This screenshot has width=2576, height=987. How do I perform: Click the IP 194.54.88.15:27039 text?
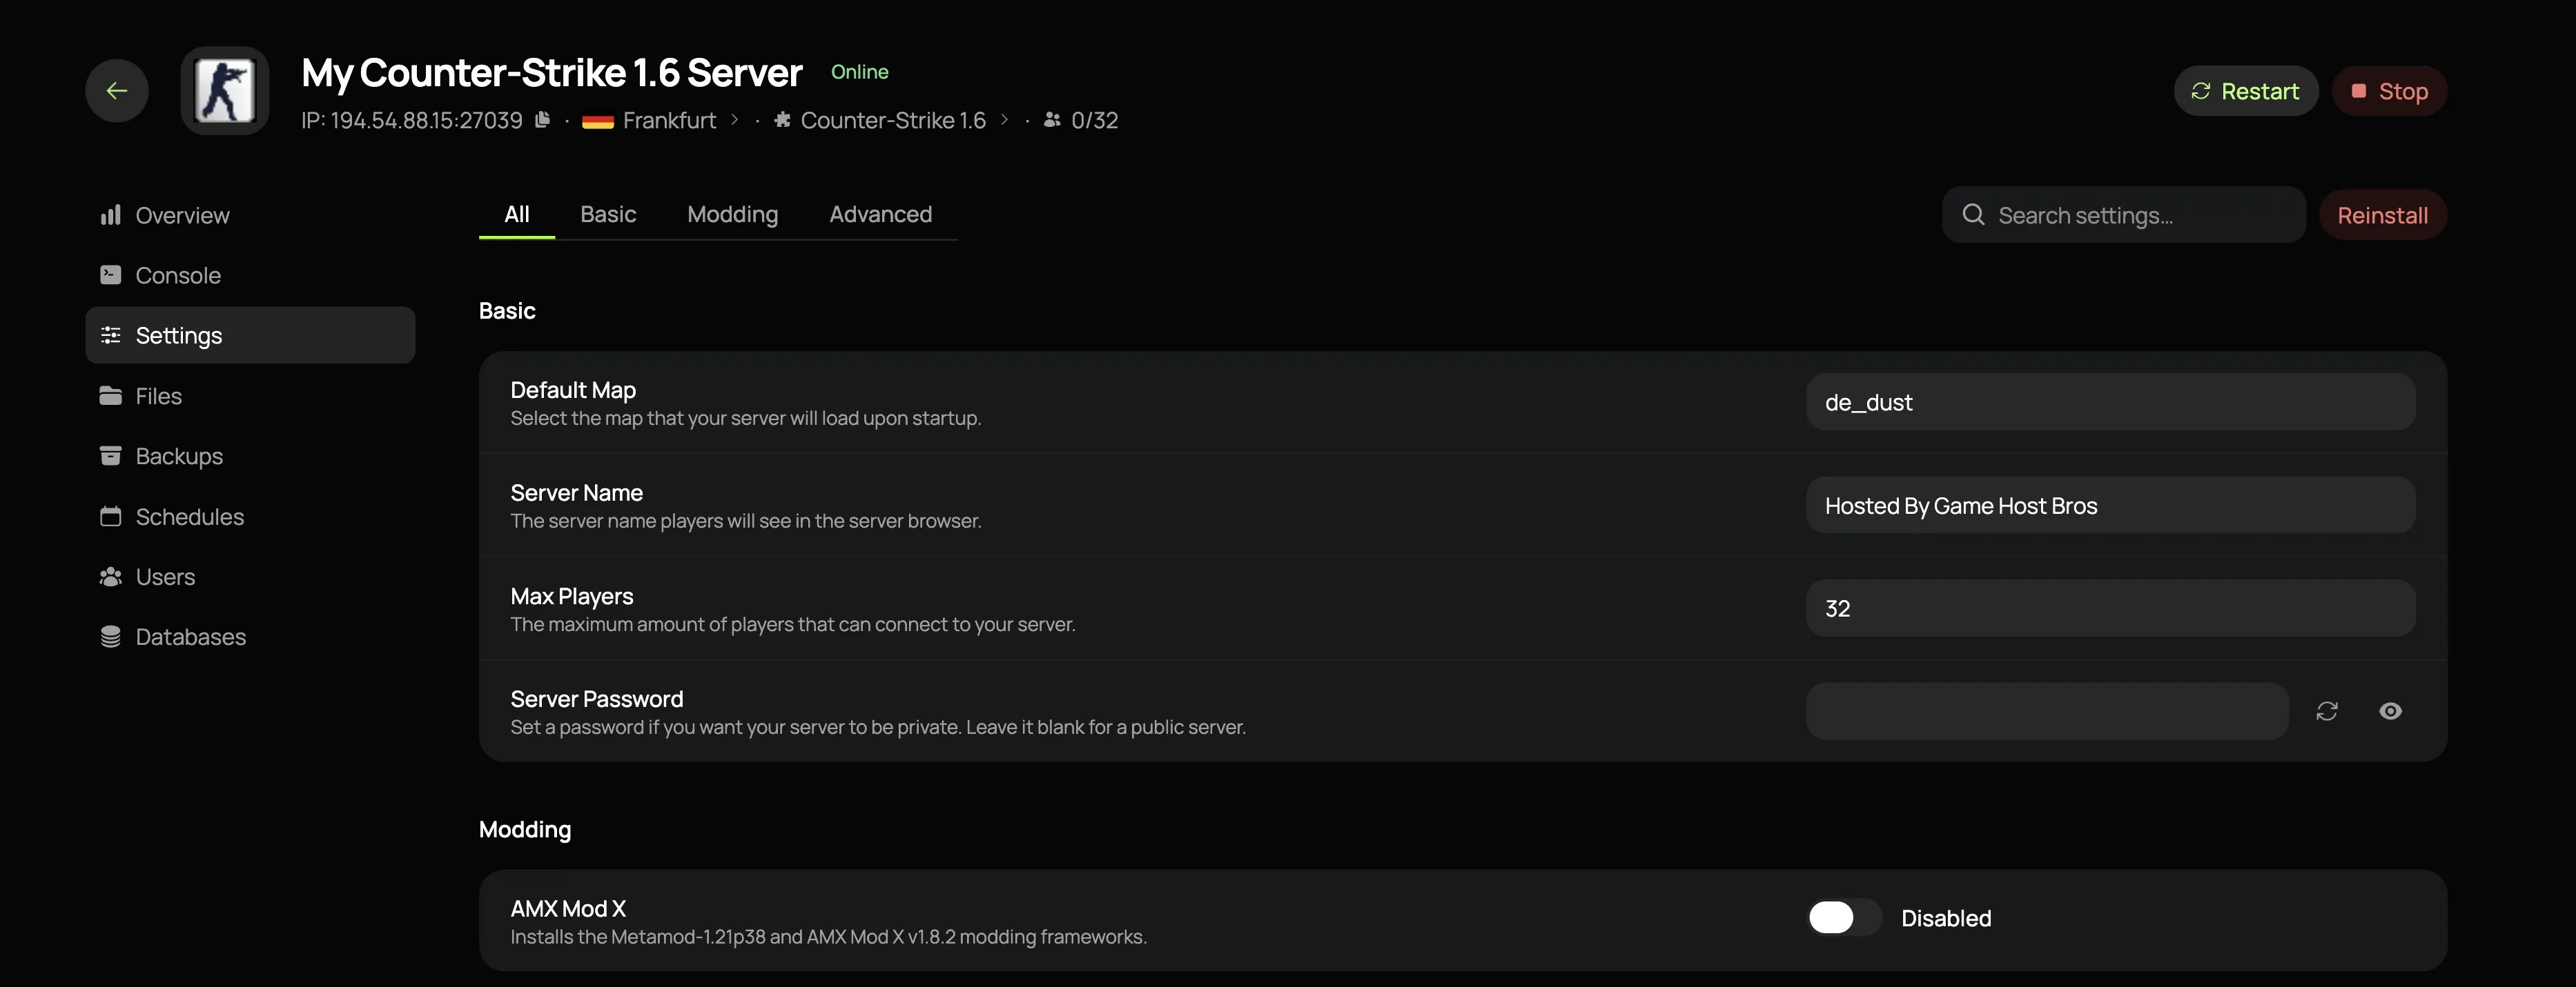click(x=412, y=120)
